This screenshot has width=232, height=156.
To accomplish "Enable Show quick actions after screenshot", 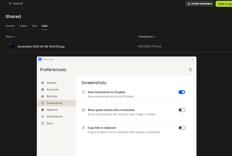I will click(182, 110).
